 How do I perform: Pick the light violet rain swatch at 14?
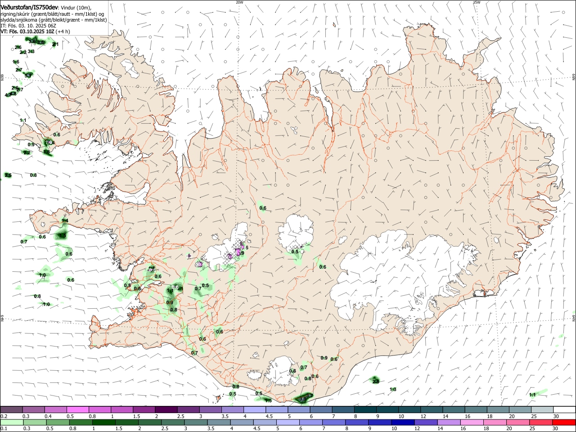[450, 422]
